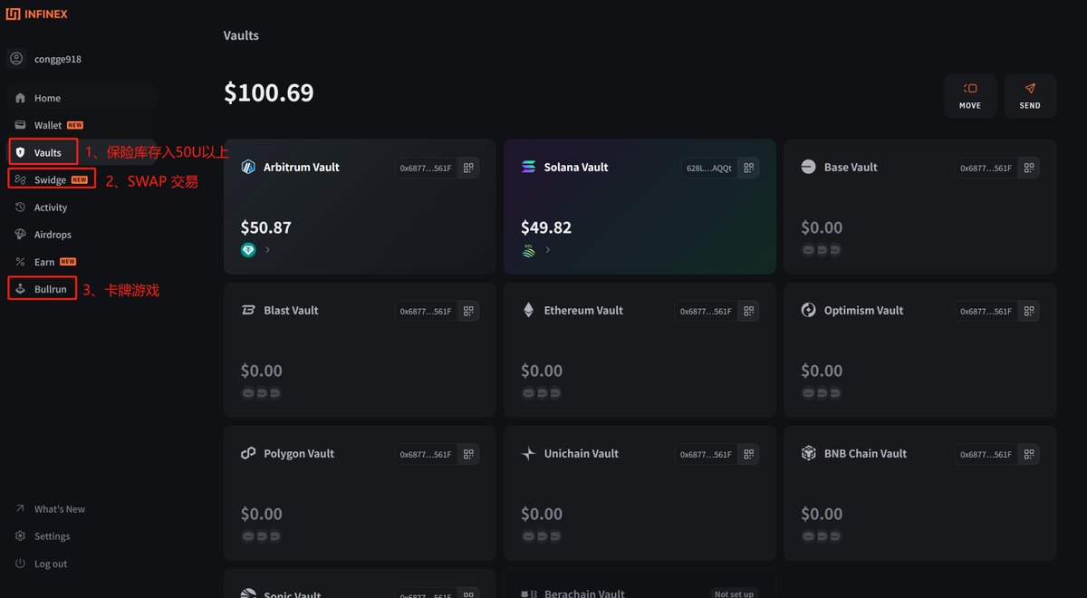
Task: Click the Polygon Vault token icons
Action: tap(261, 536)
